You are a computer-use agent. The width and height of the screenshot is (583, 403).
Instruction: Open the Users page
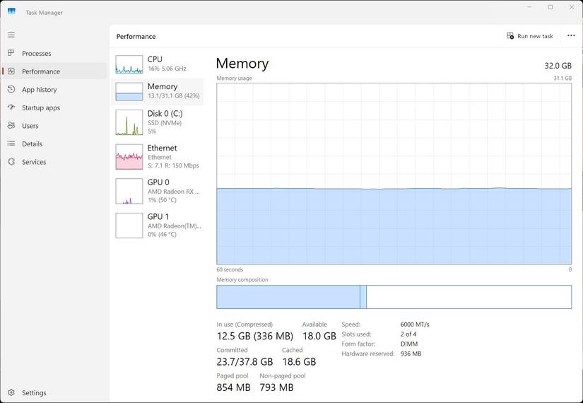[54, 125]
